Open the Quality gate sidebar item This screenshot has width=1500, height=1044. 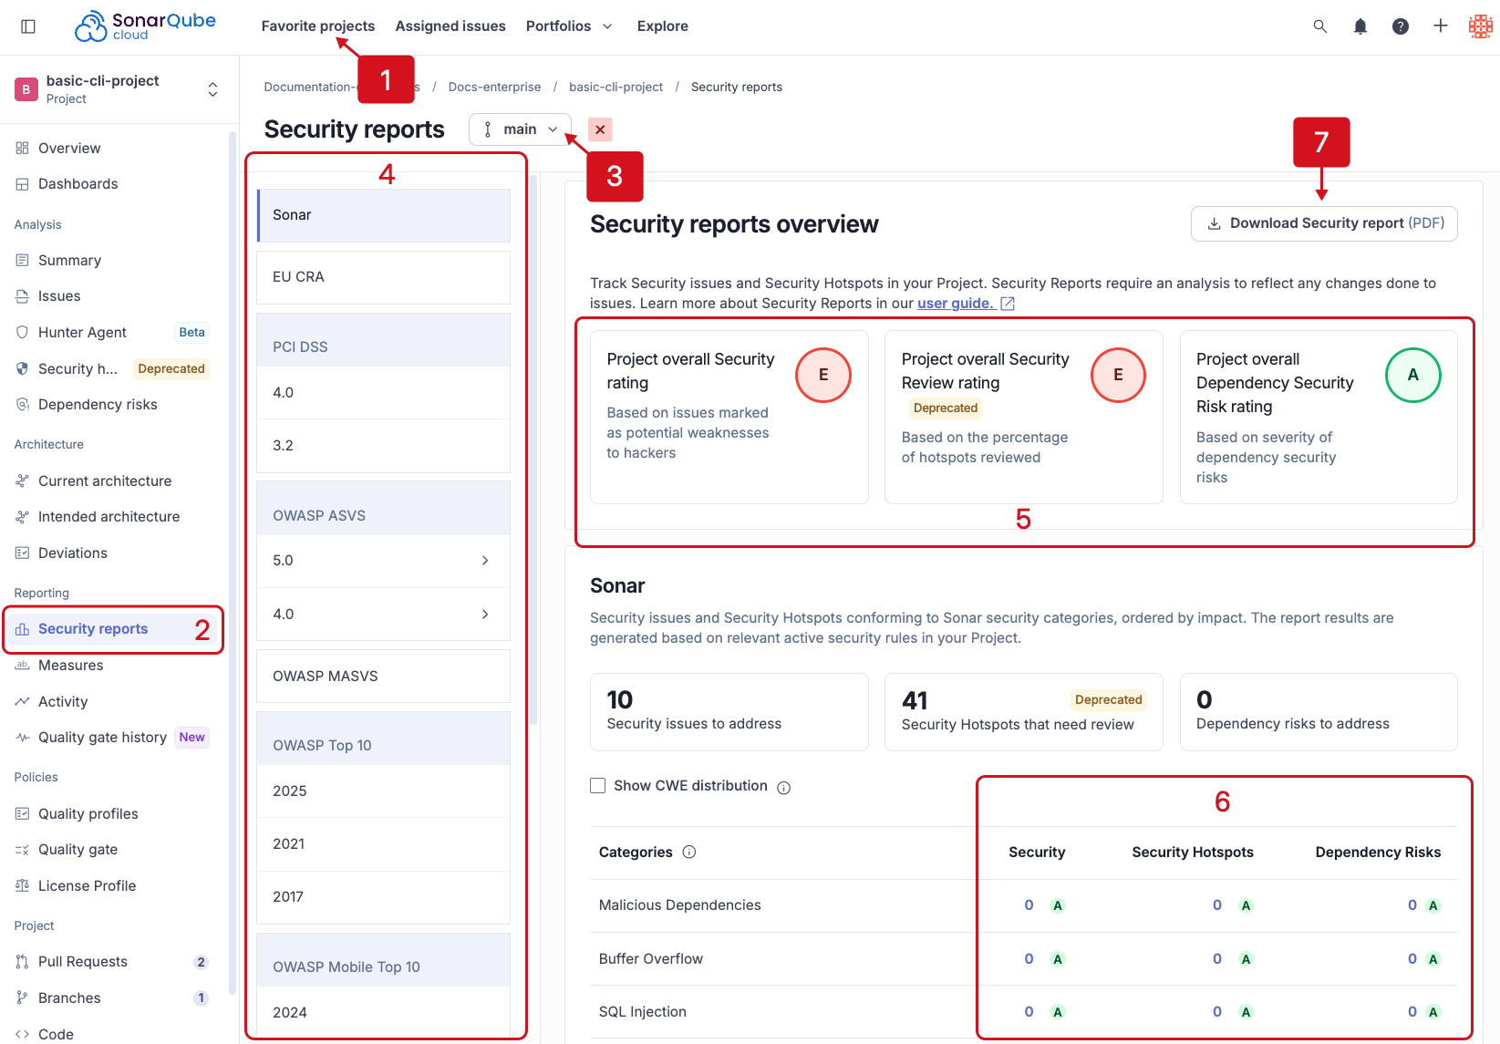[112, 850]
